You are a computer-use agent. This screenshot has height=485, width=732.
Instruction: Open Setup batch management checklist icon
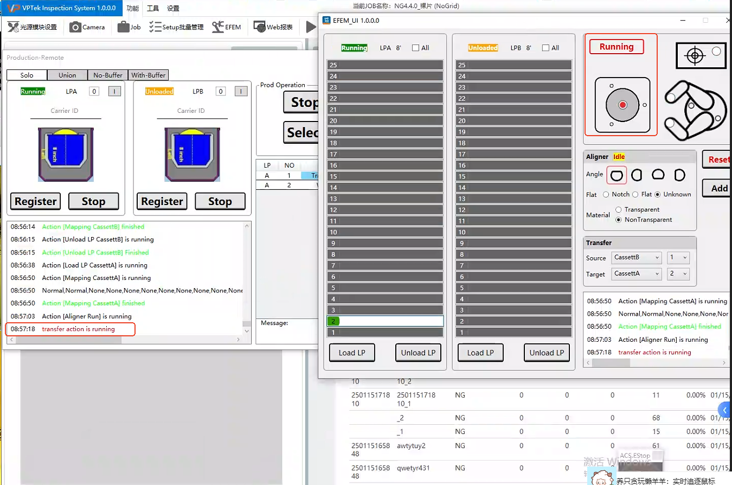pos(155,27)
